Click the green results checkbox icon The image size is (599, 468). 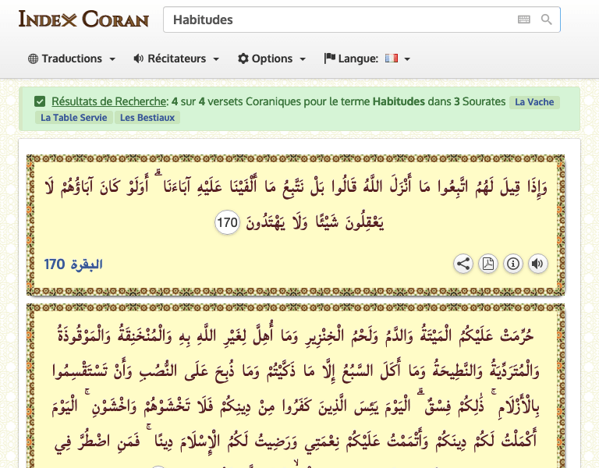click(x=40, y=101)
